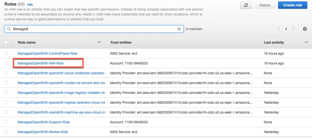Click the magnifier search icon

(x=9, y=29)
